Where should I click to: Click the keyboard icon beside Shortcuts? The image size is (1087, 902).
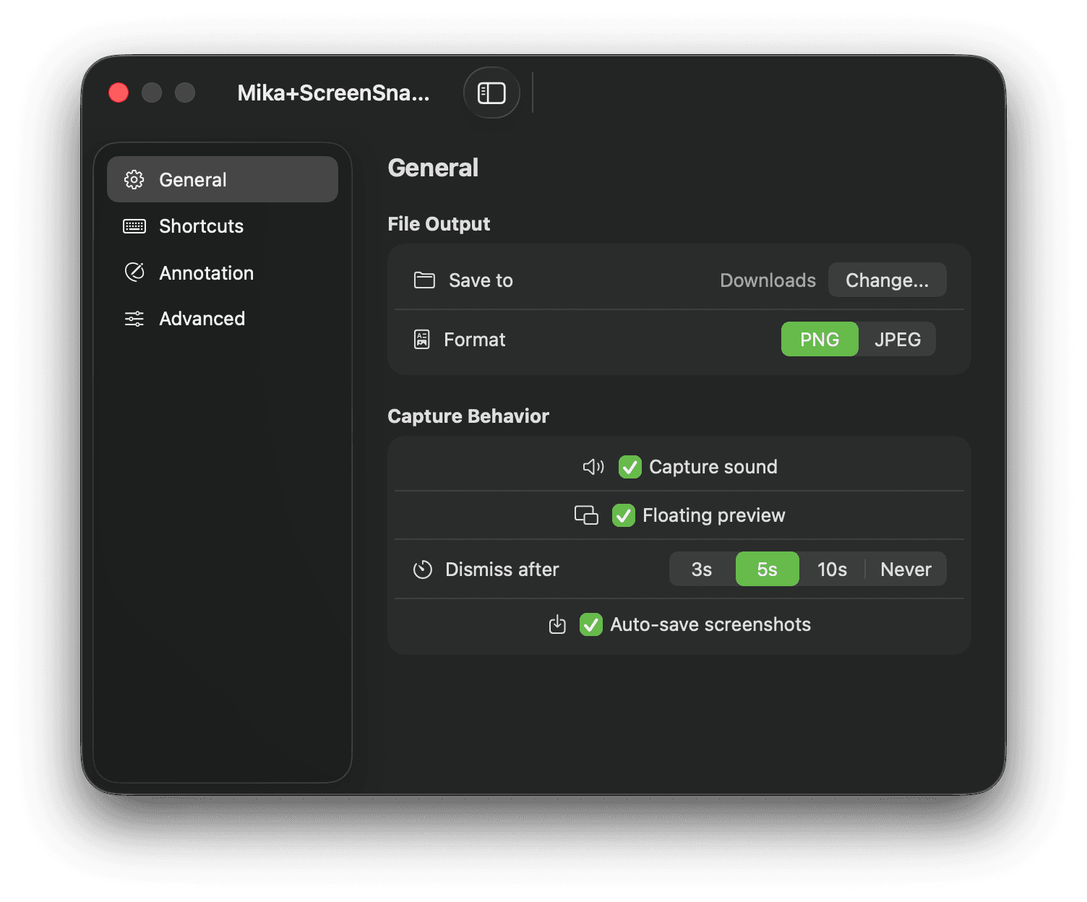(134, 226)
